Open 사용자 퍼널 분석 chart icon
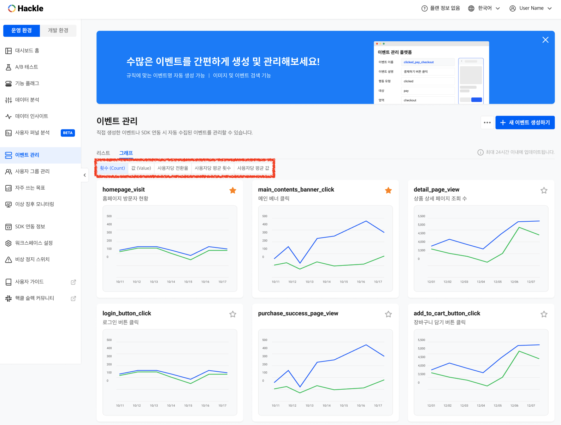561x425 pixels. coord(8,133)
